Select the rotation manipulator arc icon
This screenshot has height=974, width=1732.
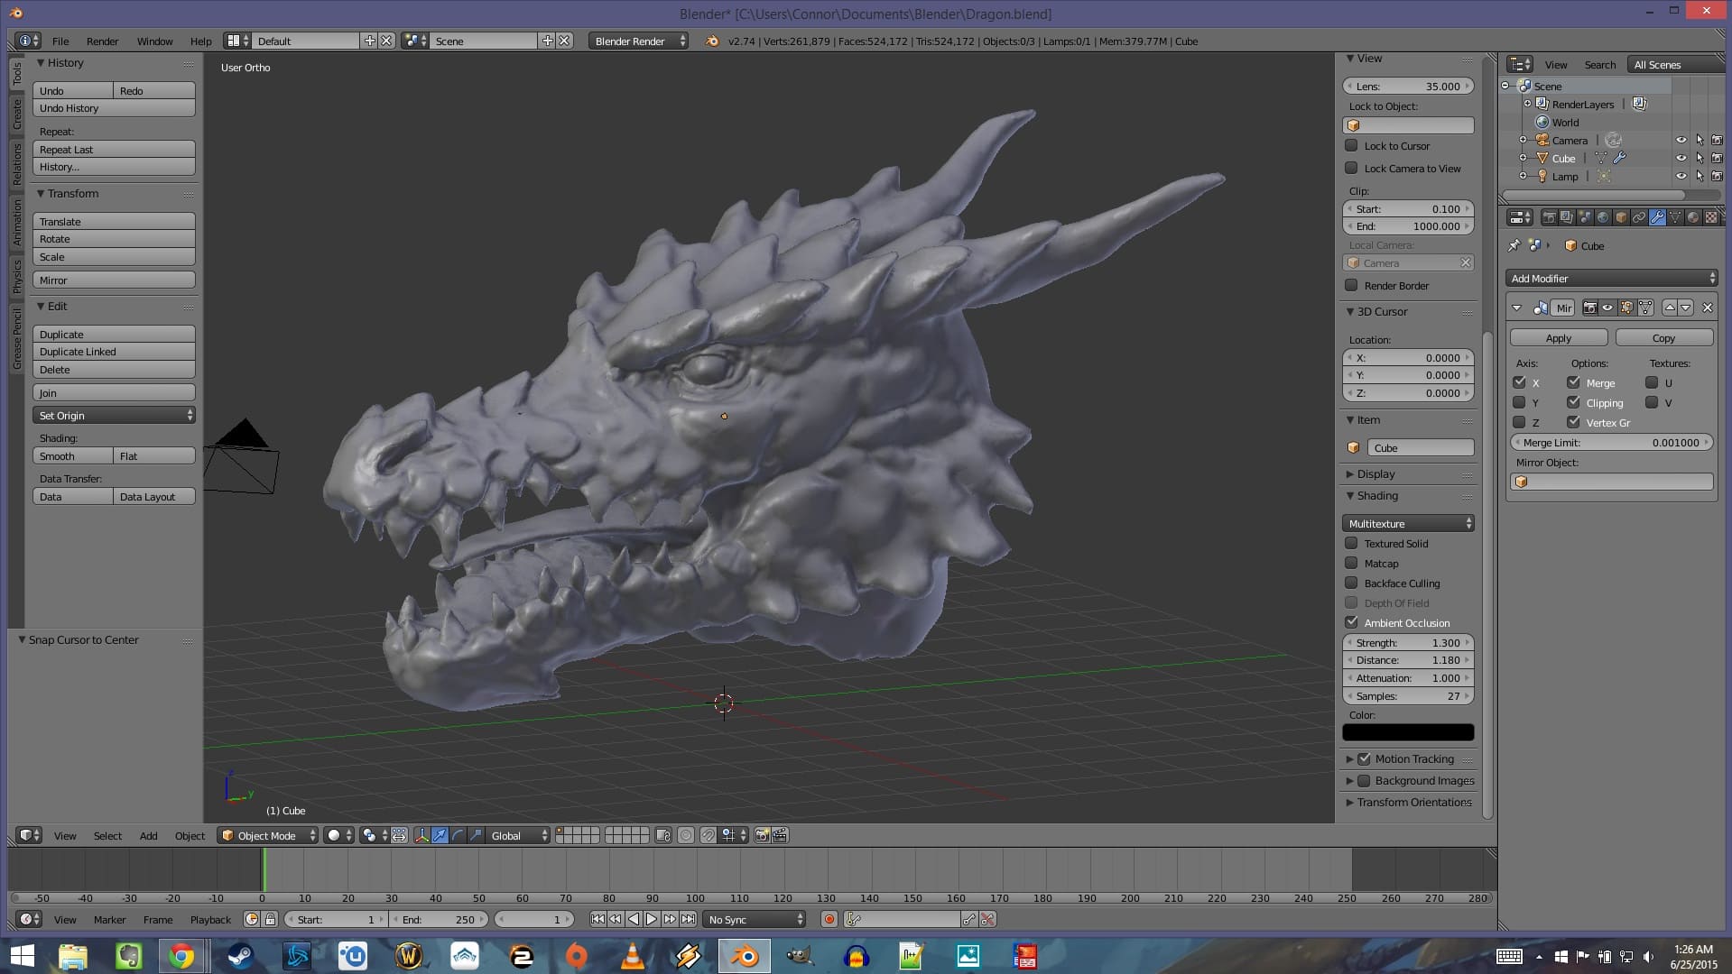456,836
